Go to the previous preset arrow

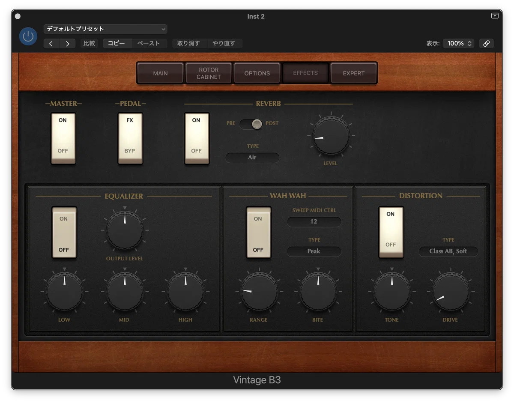click(51, 43)
